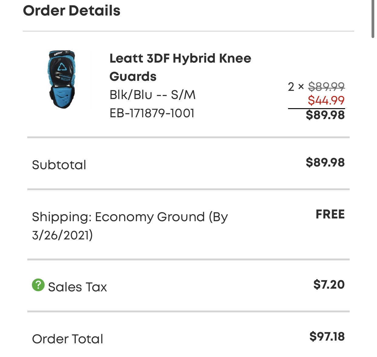This screenshot has height=357, width=377.
Task: Click the $97.18 order total amount
Action: [327, 337]
